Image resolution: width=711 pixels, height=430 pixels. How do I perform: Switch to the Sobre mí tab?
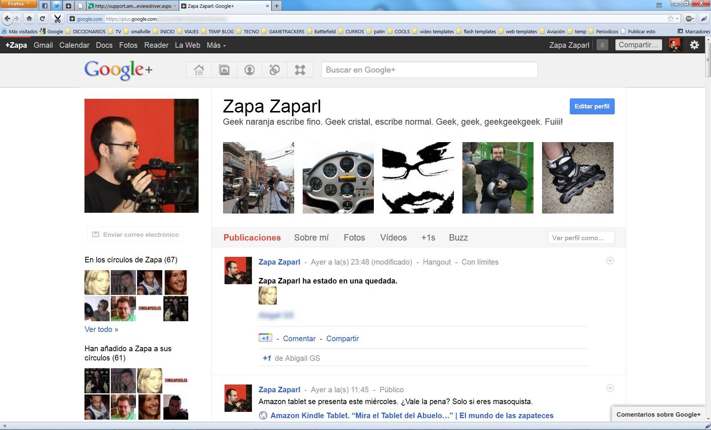coord(311,238)
